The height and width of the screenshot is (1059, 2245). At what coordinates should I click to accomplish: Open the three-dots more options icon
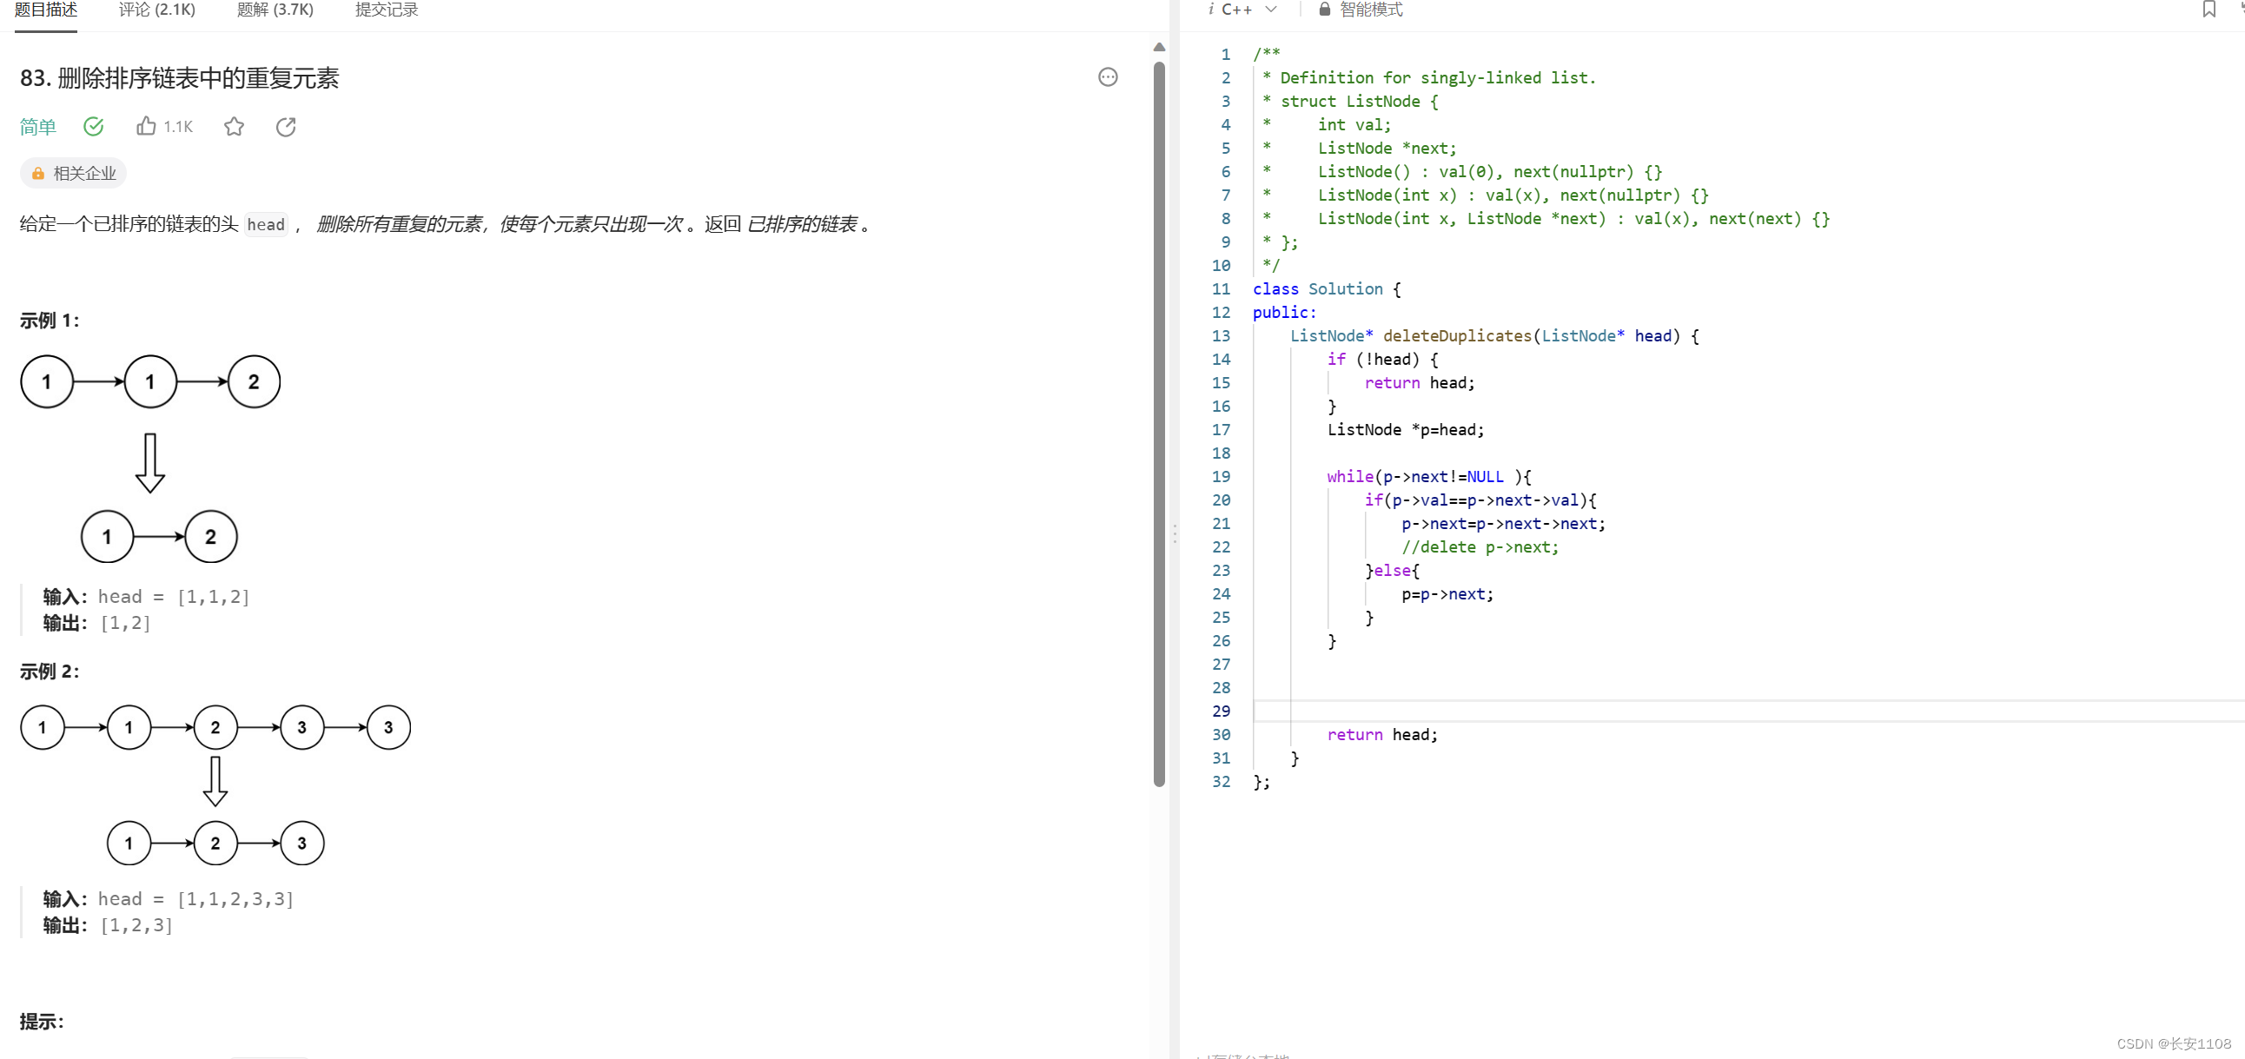[1107, 76]
